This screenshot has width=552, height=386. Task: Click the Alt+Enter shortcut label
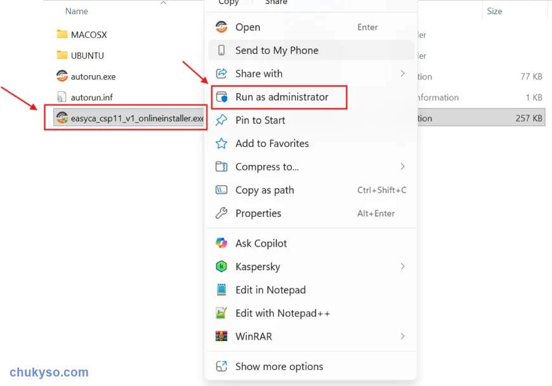376,214
